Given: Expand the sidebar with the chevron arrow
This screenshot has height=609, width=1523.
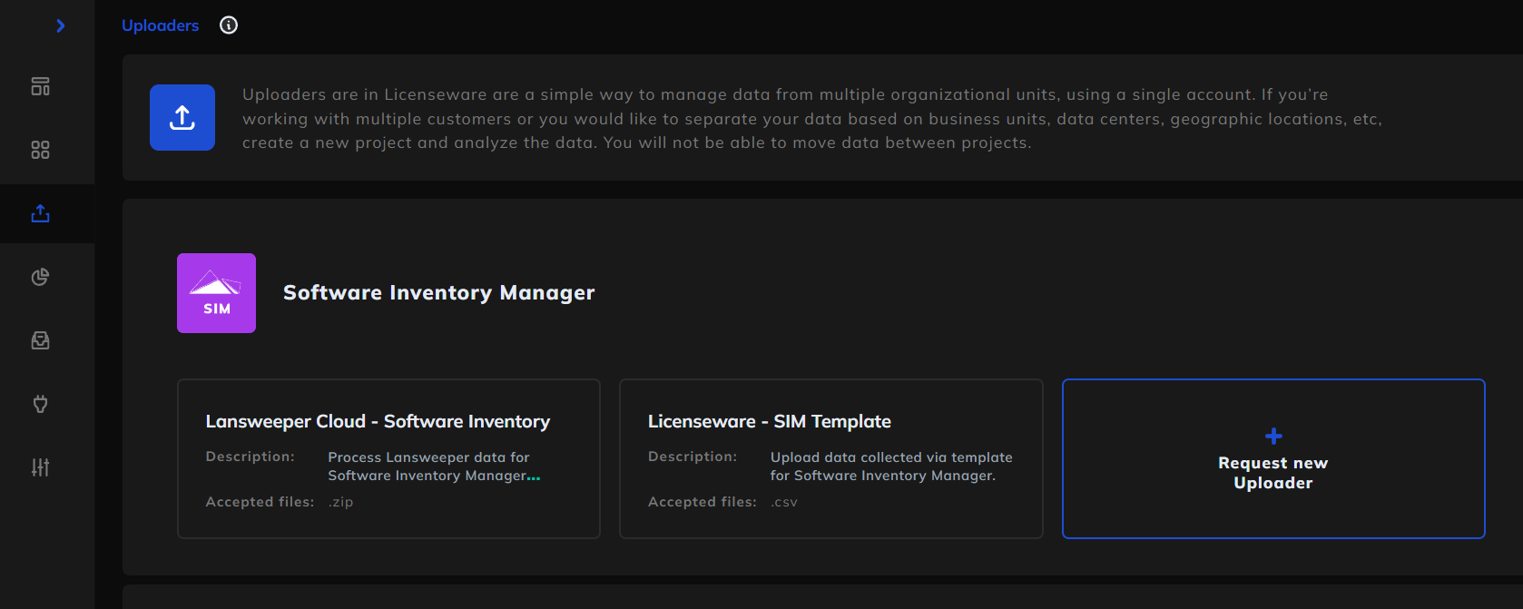Looking at the screenshot, I should (x=60, y=25).
